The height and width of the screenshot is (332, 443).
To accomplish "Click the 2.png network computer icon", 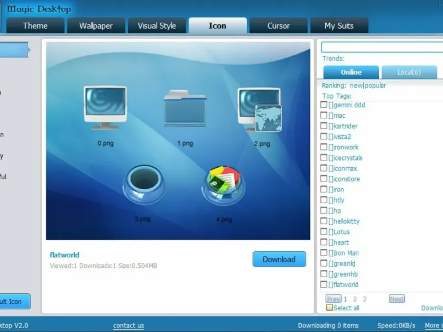I will point(260,109).
